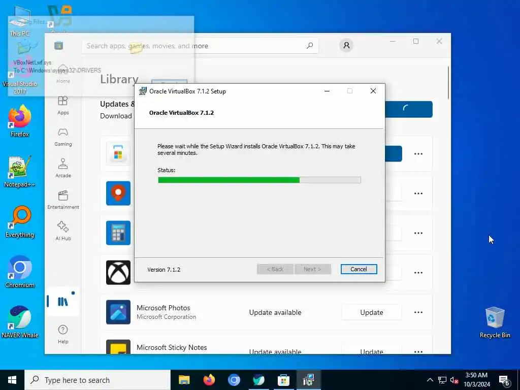520x390 pixels.
Task: Click the network tray icon
Action: pos(442,380)
